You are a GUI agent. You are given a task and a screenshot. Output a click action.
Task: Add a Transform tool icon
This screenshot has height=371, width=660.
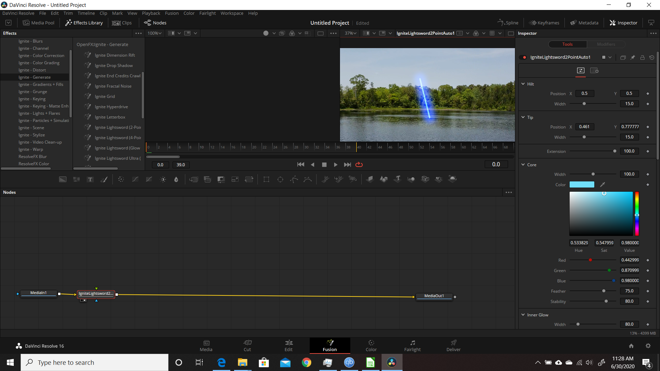click(x=249, y=179)
